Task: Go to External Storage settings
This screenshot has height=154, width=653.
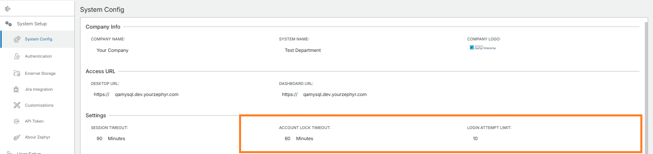Action: click(x=40, y=74)
